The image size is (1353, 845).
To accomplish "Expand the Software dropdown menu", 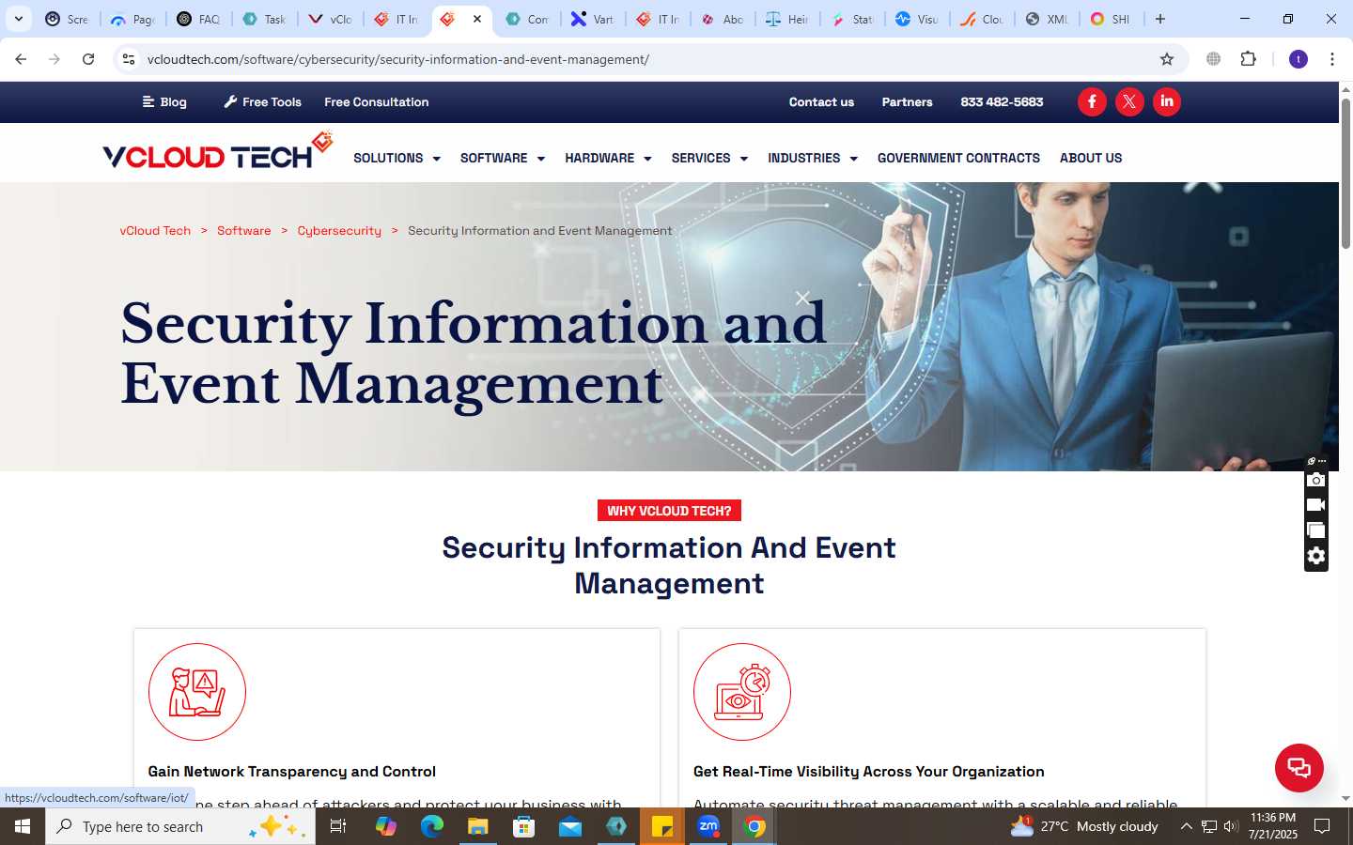I will [503, 158].
